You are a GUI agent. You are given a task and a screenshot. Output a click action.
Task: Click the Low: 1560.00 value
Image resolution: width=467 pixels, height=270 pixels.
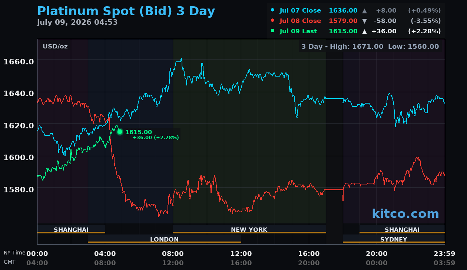click(x=413, y=47)
